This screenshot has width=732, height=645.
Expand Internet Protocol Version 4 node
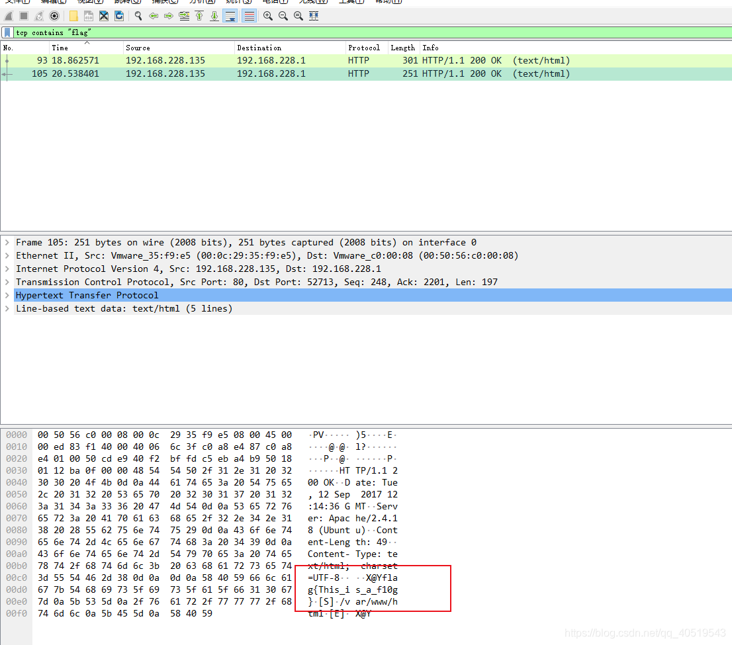7,269
